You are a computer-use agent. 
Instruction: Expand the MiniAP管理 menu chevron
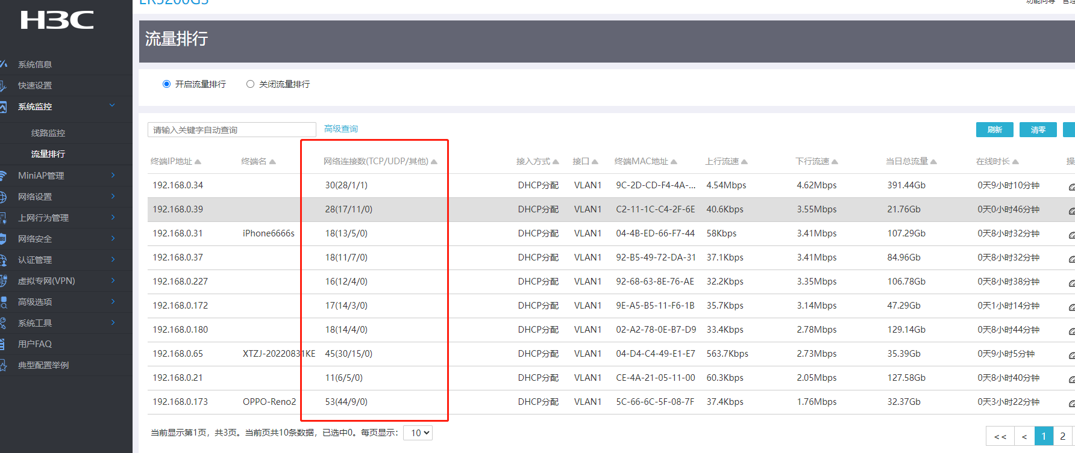113,175
